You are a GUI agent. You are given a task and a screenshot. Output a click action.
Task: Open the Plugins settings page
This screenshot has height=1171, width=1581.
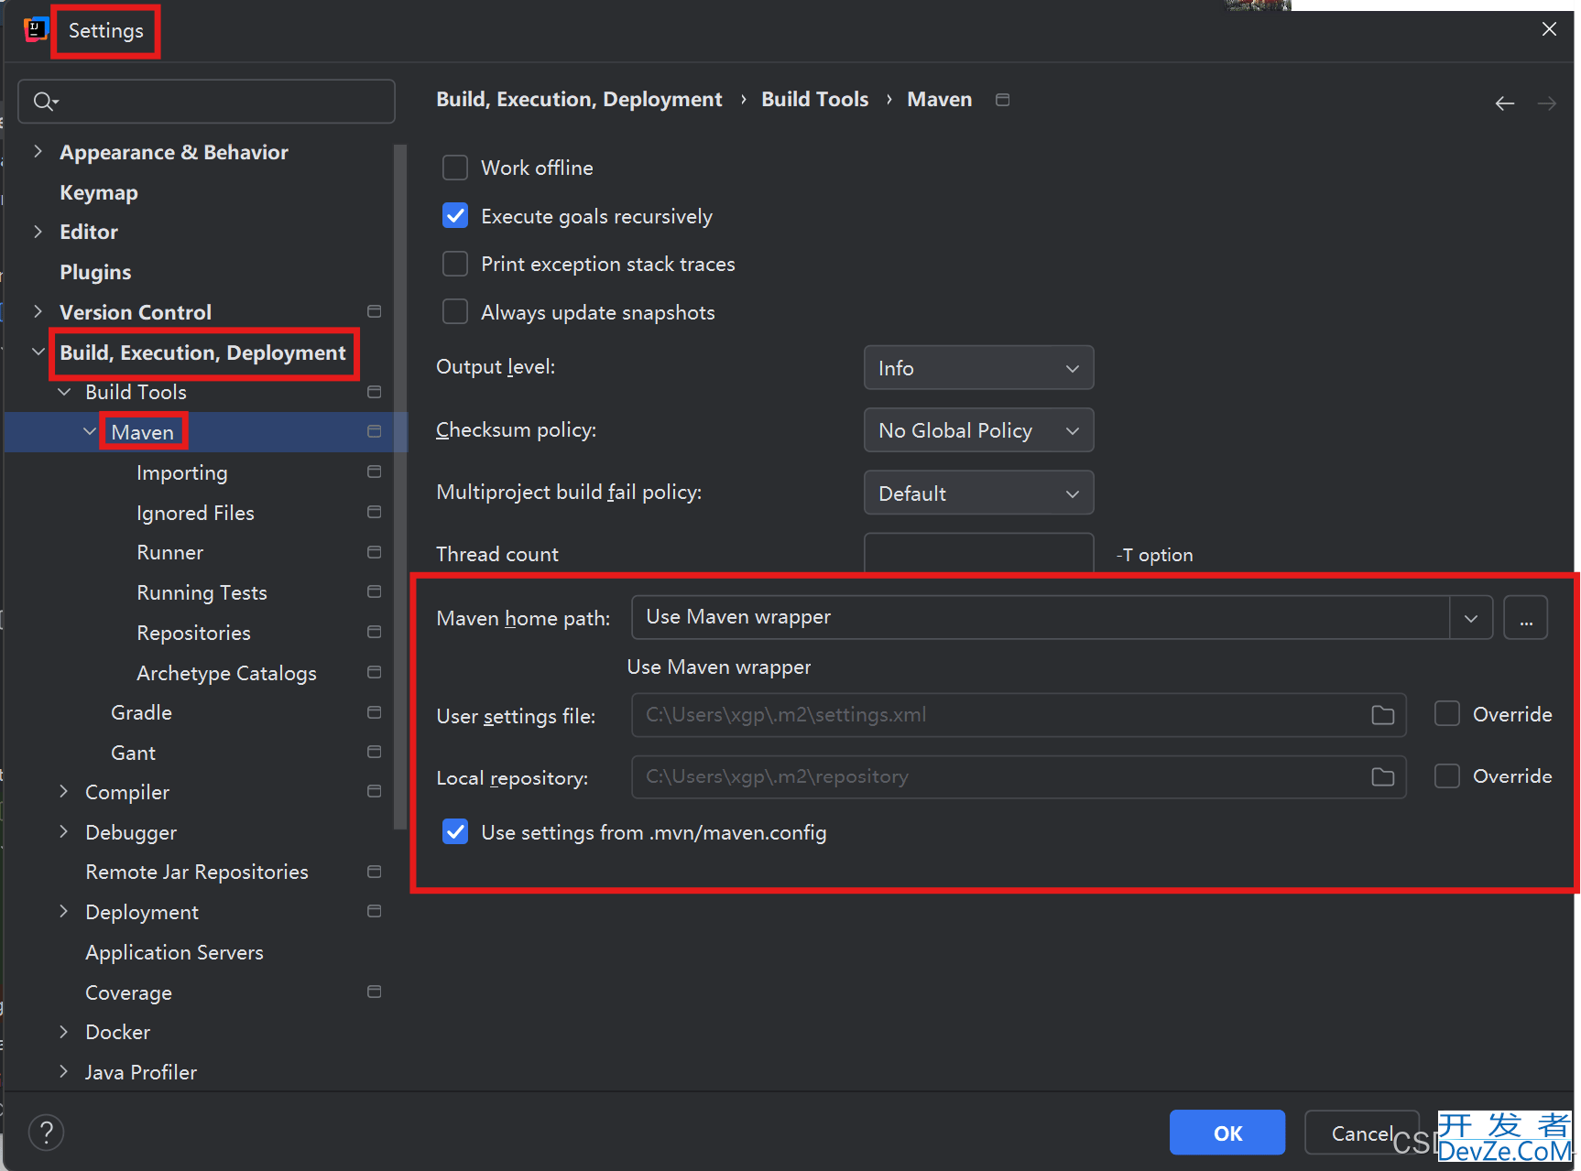coord(95,272)
